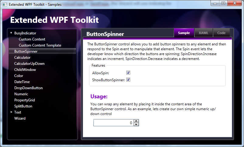Select the Calculator sample
244x147 pixels.
22,58
